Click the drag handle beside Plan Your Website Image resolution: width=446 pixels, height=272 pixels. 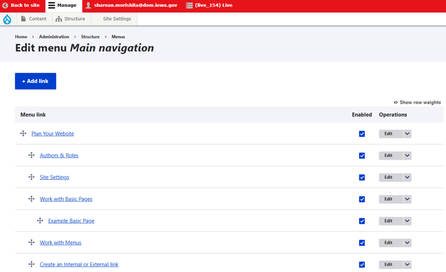pyautogui.click(x=23, y=134)
